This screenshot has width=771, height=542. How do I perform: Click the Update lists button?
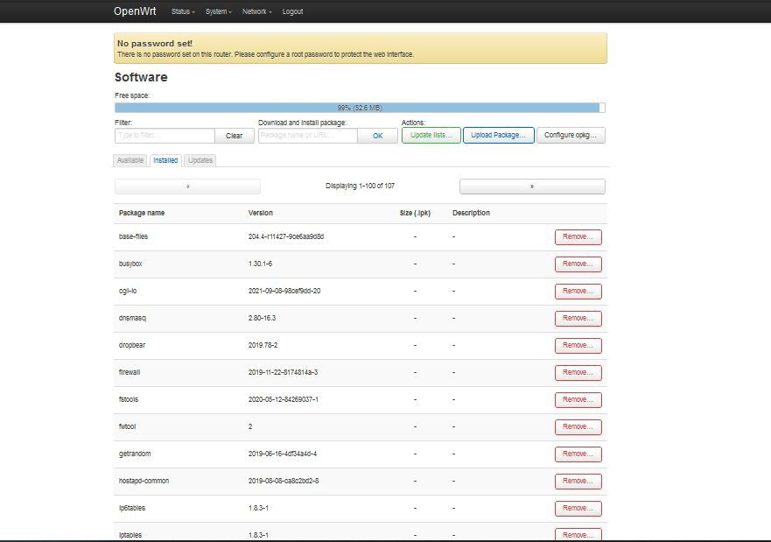pyautogui.click(x=431, y=135)
